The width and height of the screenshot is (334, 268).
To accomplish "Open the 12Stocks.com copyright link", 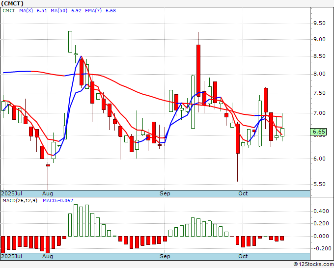I will tap(313, 265).
